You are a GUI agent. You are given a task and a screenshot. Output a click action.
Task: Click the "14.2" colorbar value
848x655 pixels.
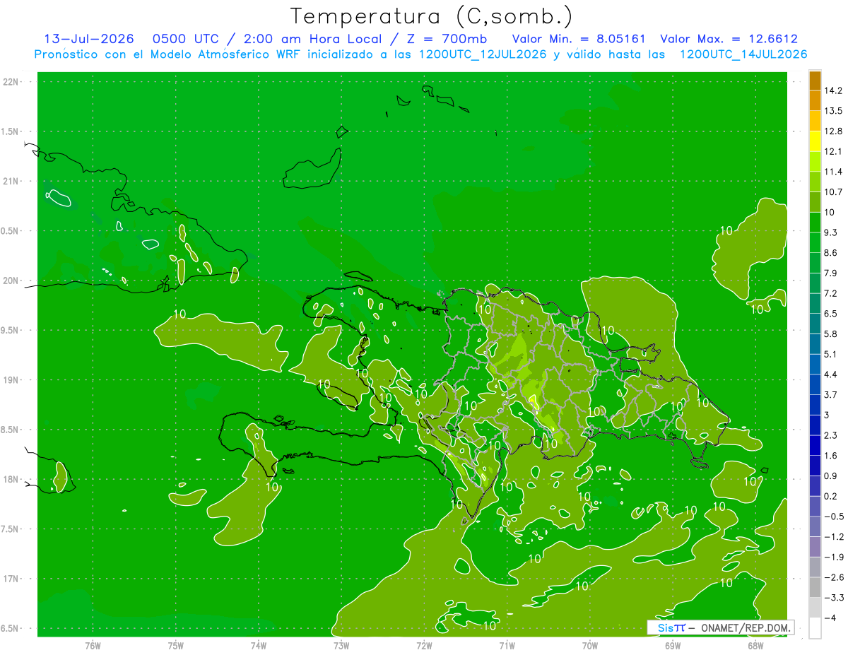(x=832, y=90)
